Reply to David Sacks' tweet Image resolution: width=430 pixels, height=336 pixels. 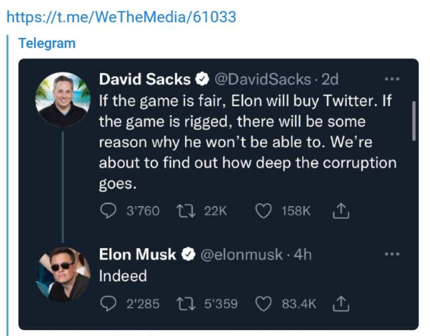pos(107,210)
